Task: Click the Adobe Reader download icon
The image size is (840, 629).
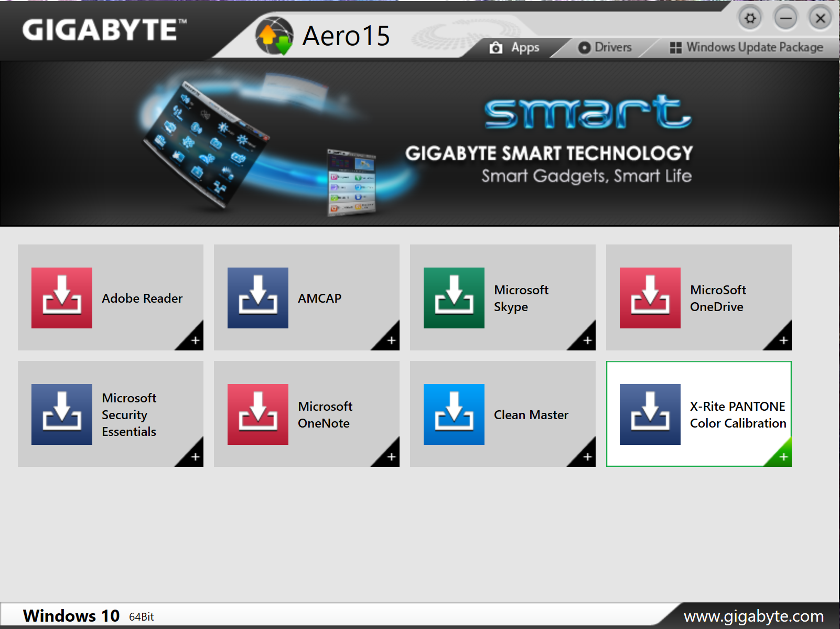Action: click(62, 298)
